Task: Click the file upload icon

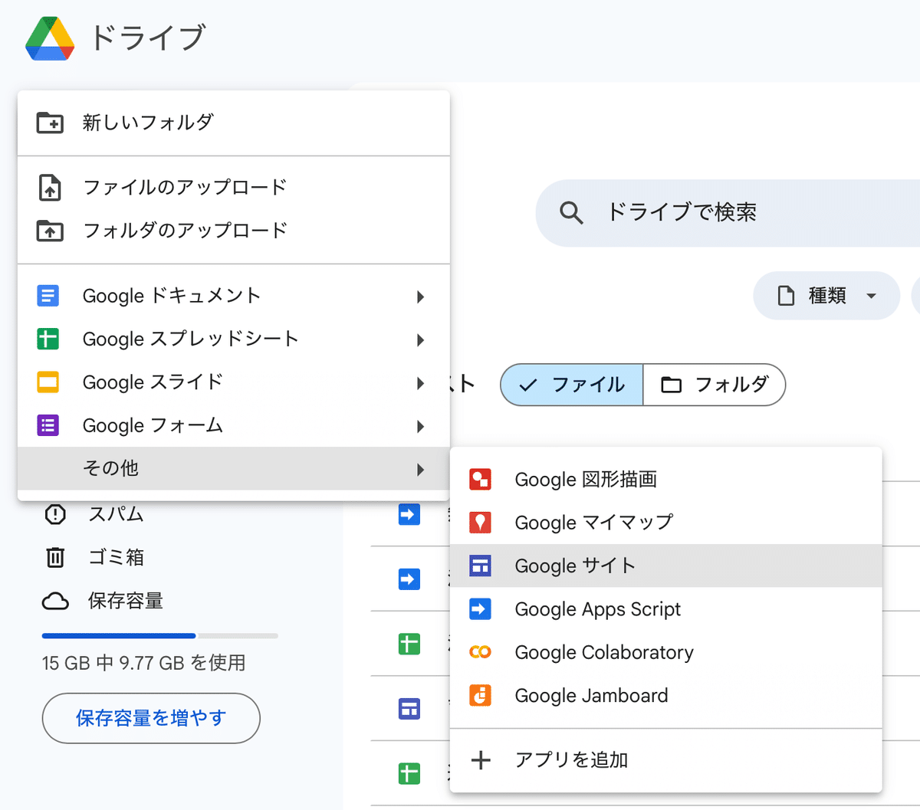Action: (x=50, y=187)
